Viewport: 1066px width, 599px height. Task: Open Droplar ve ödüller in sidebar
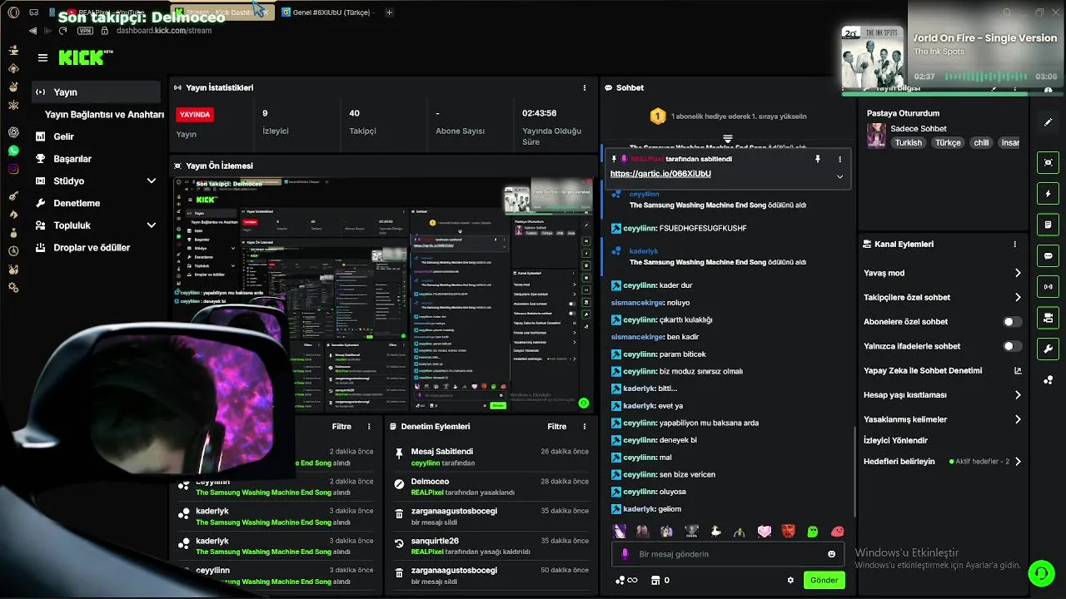pyautogui.click(x=92, y=247)
